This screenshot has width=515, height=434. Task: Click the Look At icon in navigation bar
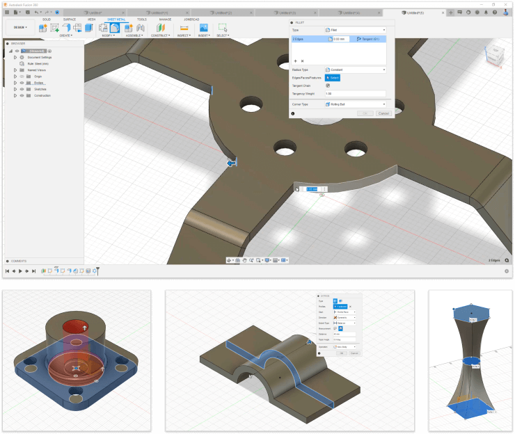[237, 260]
